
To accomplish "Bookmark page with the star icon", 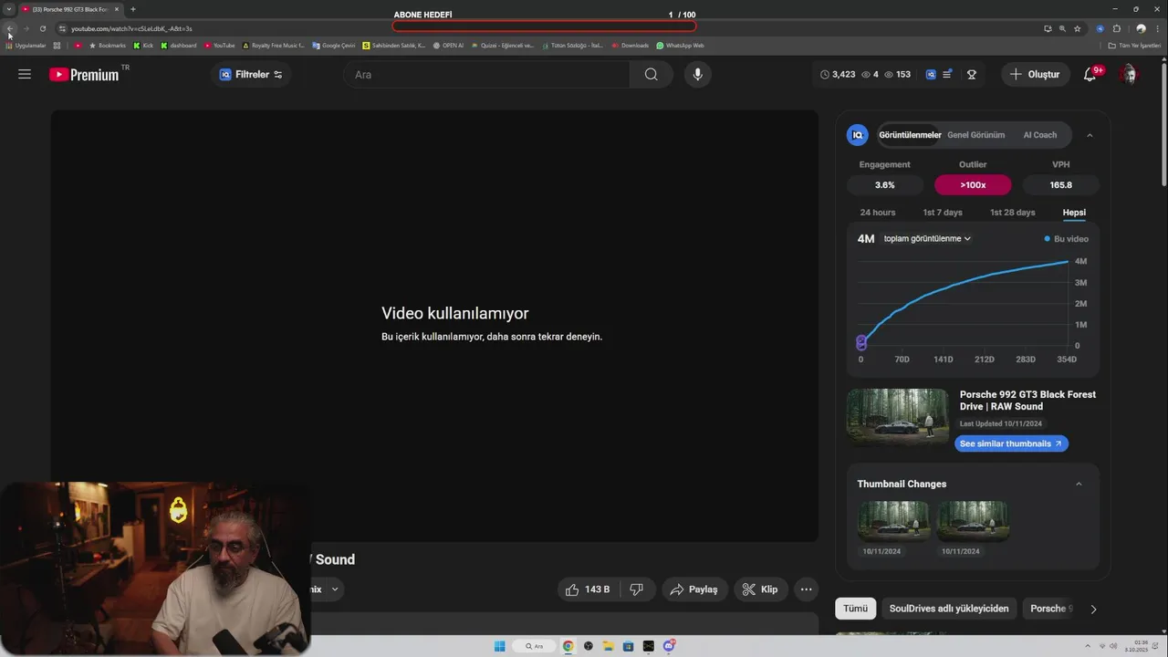I will coord(1078,28).
